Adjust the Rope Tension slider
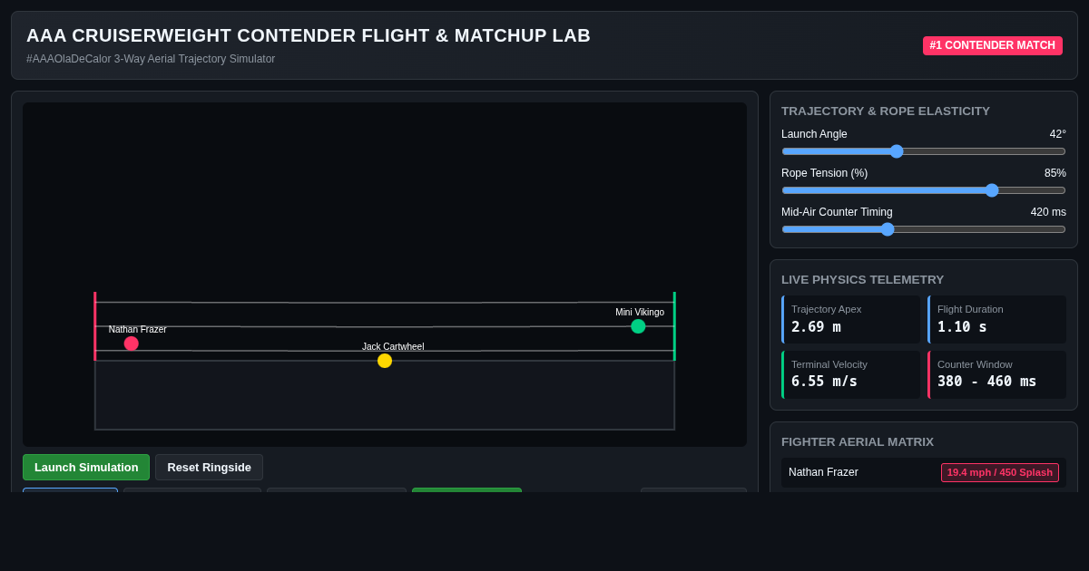1089x571 pixels. [924, 190]
